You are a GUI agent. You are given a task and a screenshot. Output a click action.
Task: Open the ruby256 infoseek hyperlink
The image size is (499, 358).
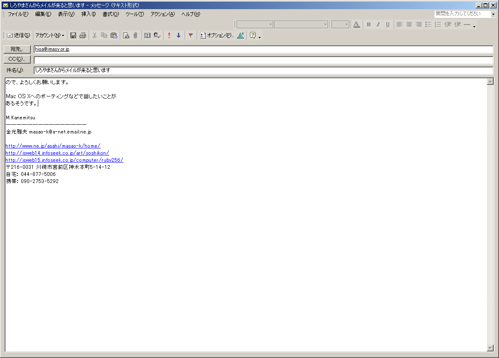coord(64,160)
